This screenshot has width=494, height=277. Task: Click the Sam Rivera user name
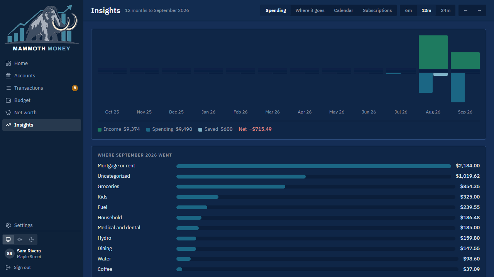[x=29, y=251]
